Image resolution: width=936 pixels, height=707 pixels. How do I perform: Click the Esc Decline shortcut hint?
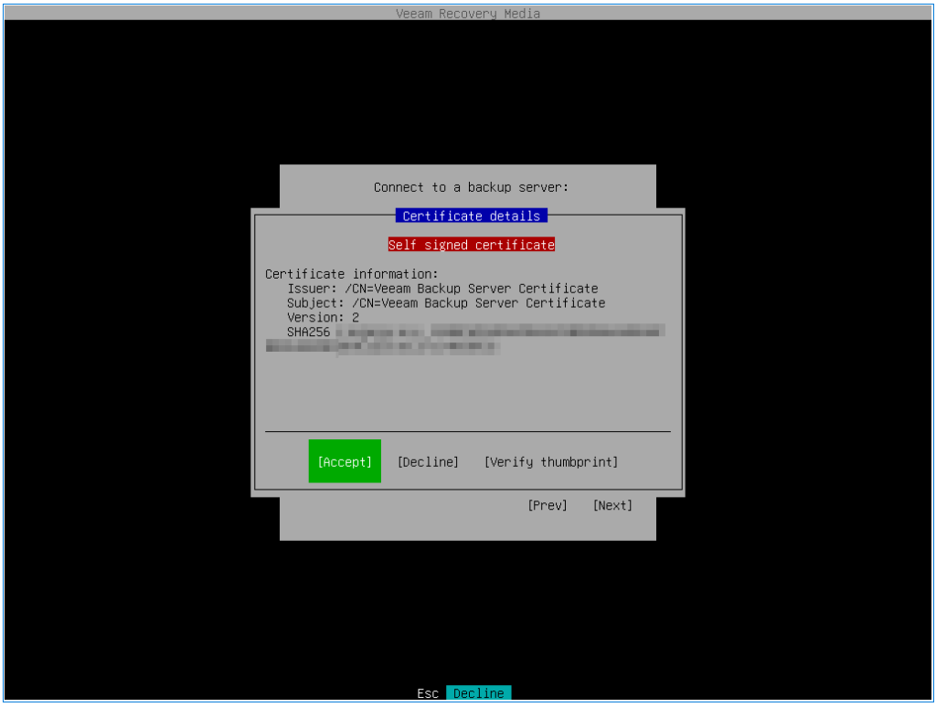click(x=463, y=692)
